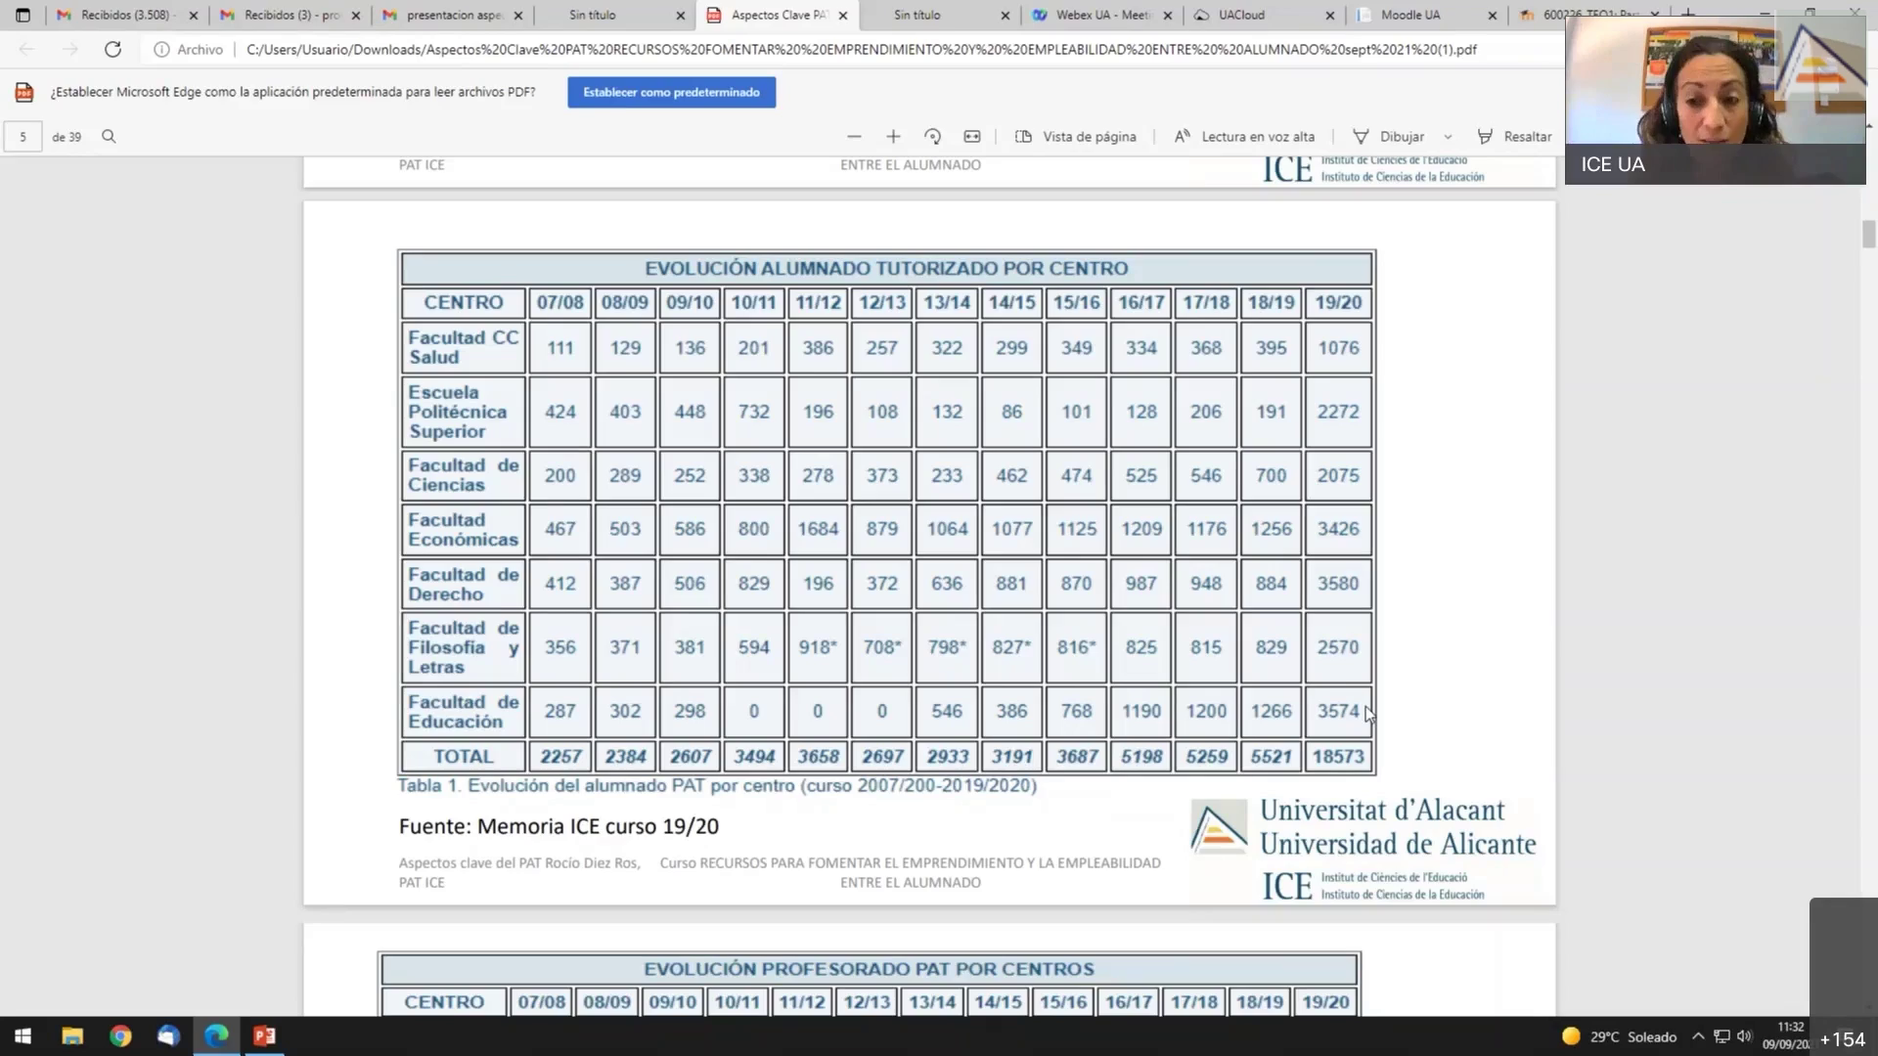Switch to the UACloud tab

[x=1240, y=15]
